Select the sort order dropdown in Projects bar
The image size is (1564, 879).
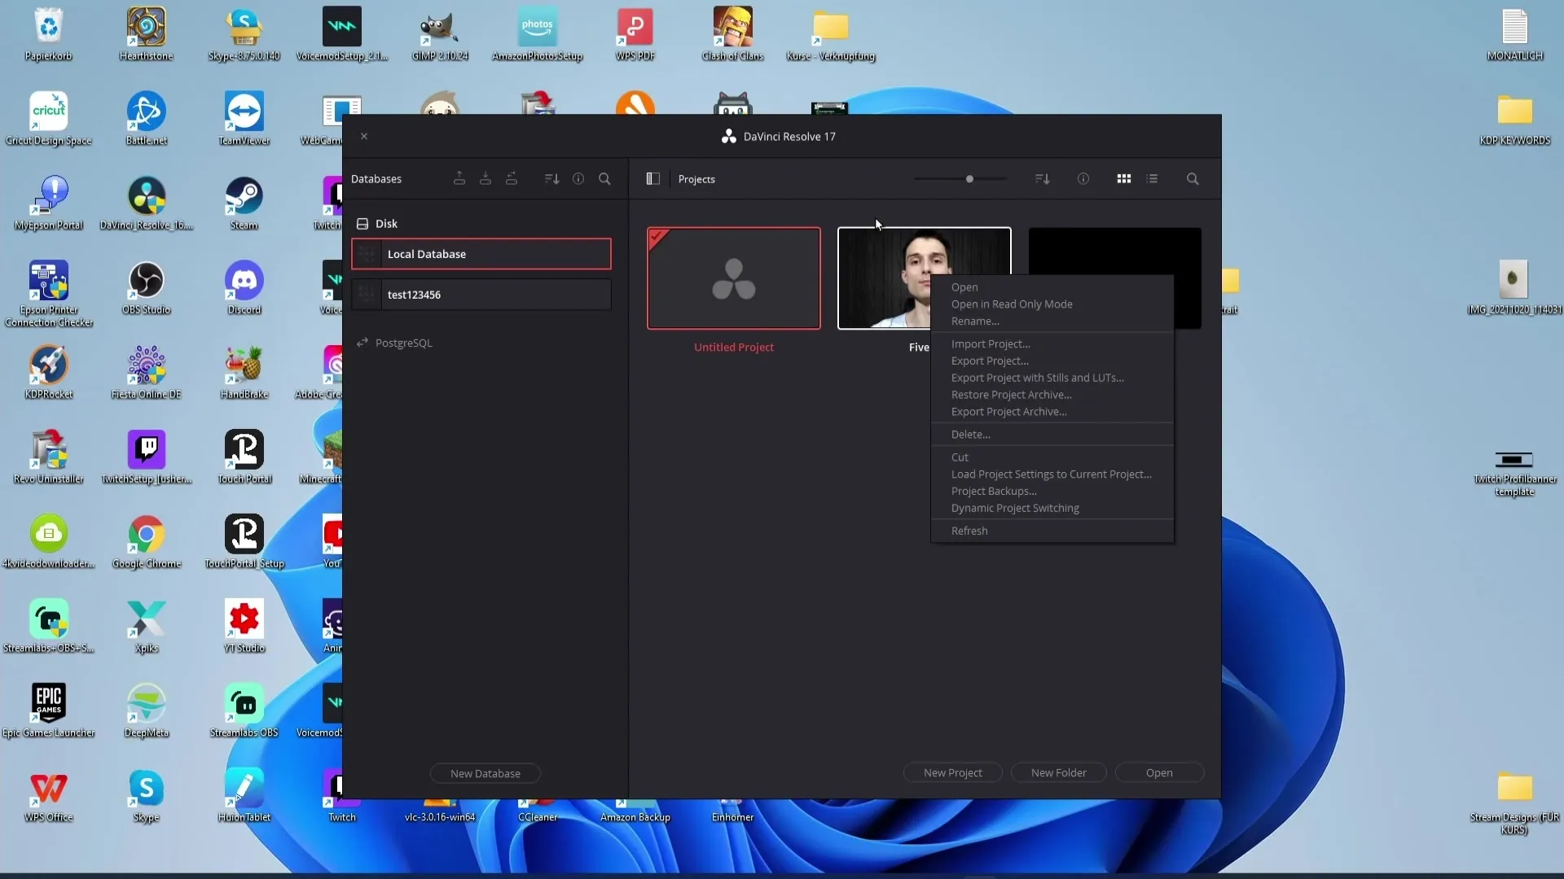click(x=1042, y=179)
